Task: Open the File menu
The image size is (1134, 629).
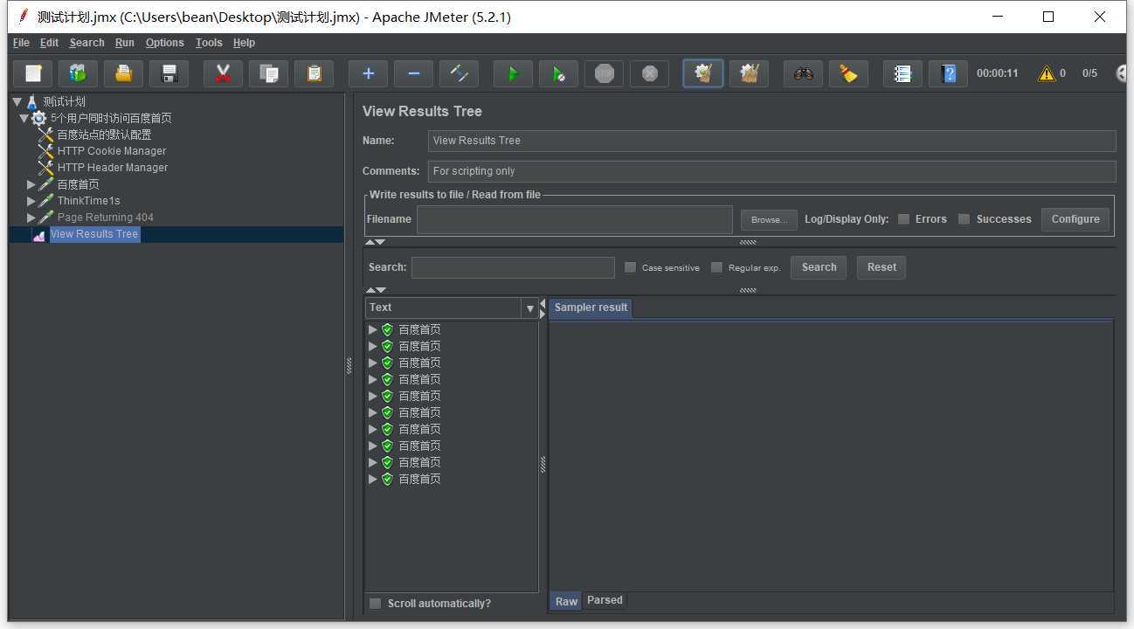Action: (22, 43)
